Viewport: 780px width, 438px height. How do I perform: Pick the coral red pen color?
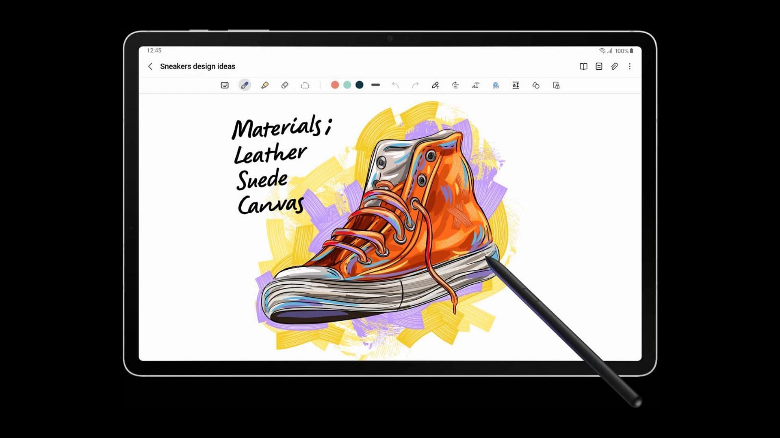tap(335, 85)
